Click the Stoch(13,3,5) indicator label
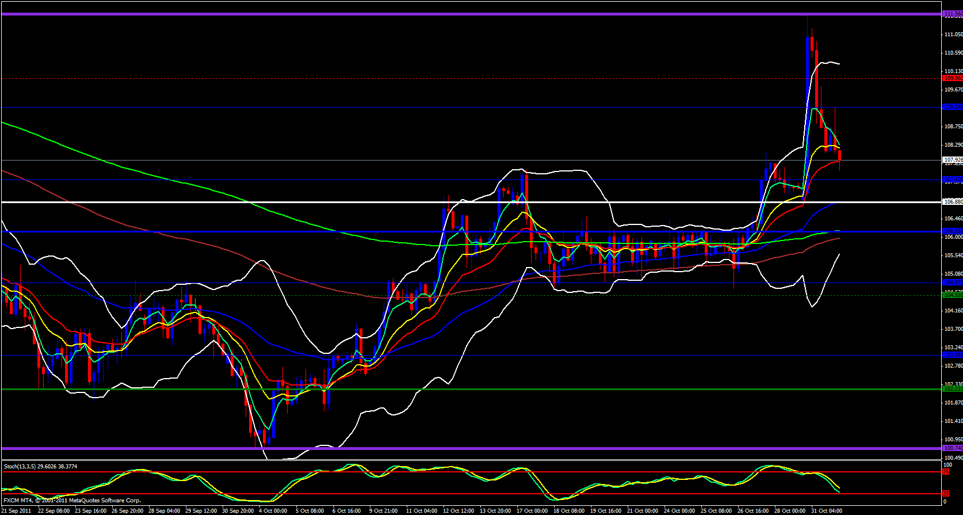This screenshot has height=515, width=963. coord(40,466)
